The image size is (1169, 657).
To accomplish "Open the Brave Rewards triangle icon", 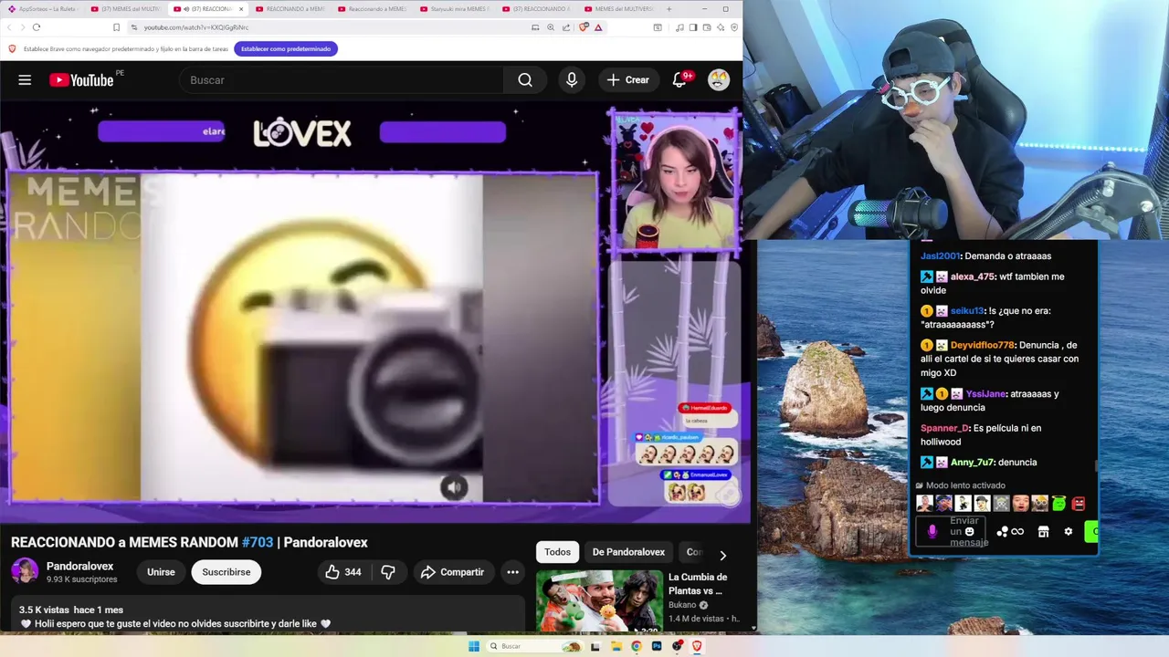I will click(598, 27).
